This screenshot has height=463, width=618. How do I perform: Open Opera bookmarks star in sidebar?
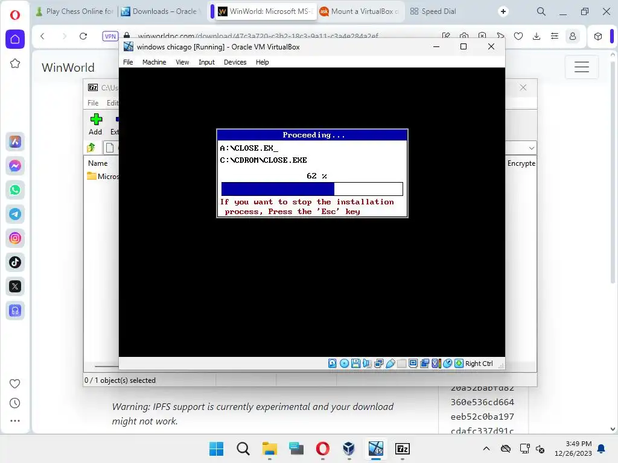[x=15, y=63]
